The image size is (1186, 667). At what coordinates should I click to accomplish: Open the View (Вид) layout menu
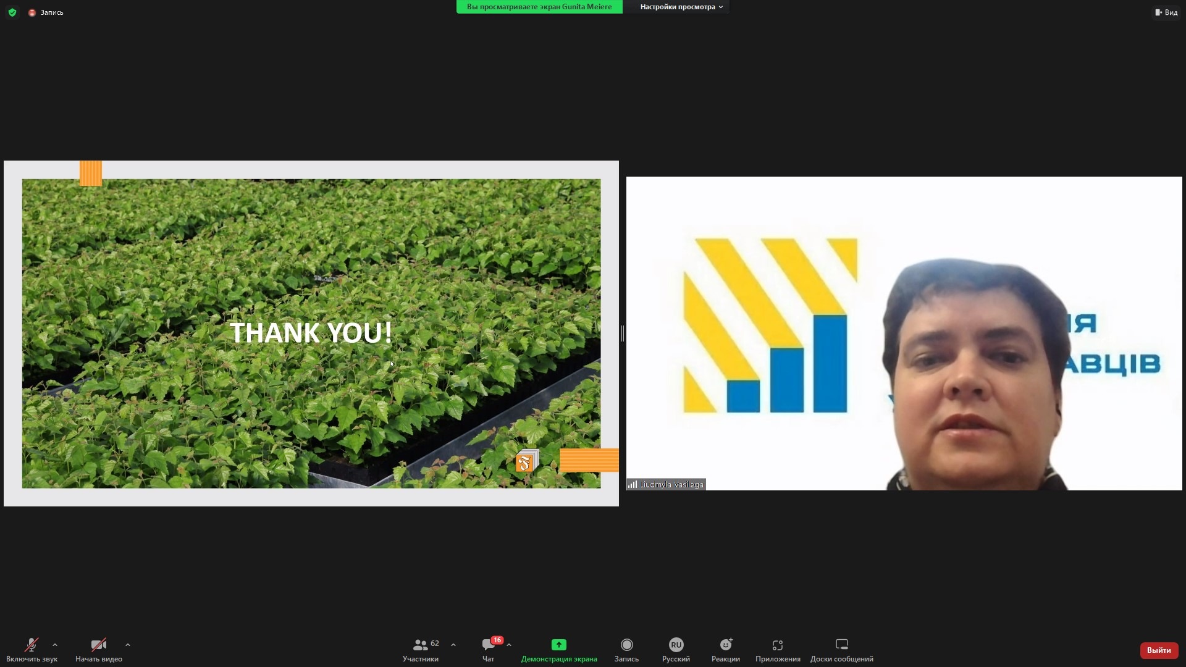point(1166,12)
